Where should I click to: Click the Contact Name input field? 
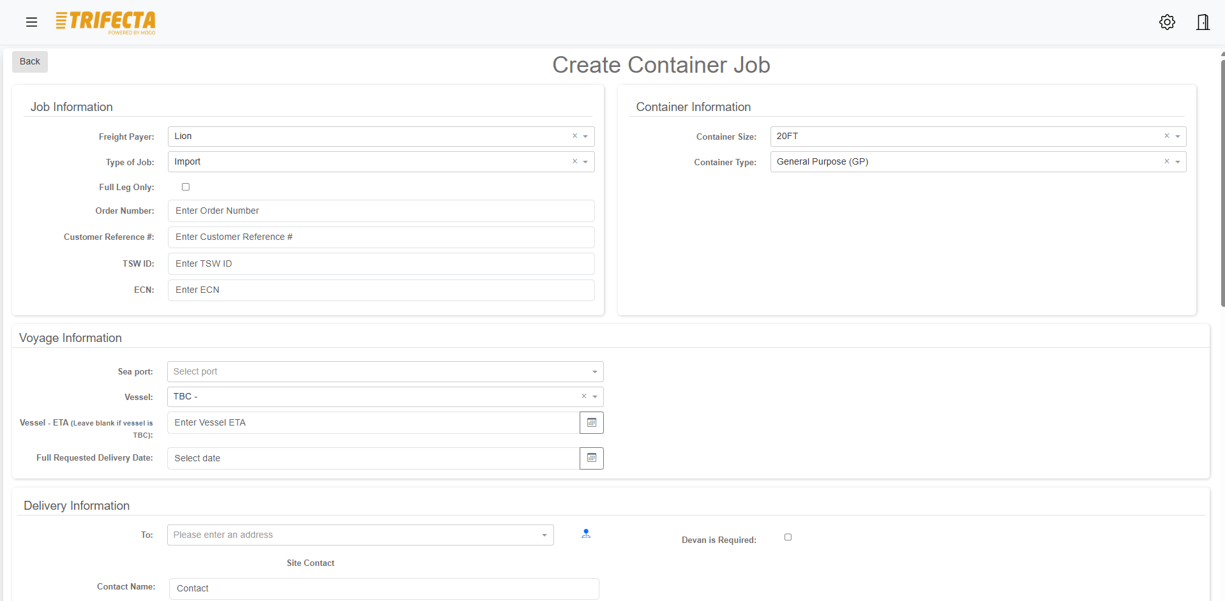[384, 588]
